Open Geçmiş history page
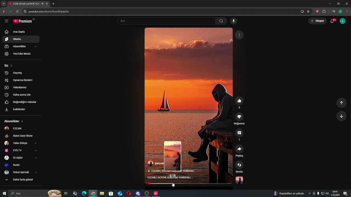 click(x=21, y=73)
